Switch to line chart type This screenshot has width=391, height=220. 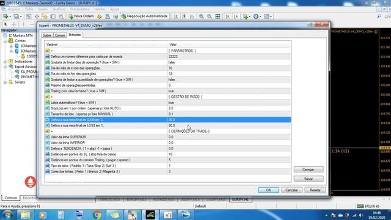tap(192, 16)
